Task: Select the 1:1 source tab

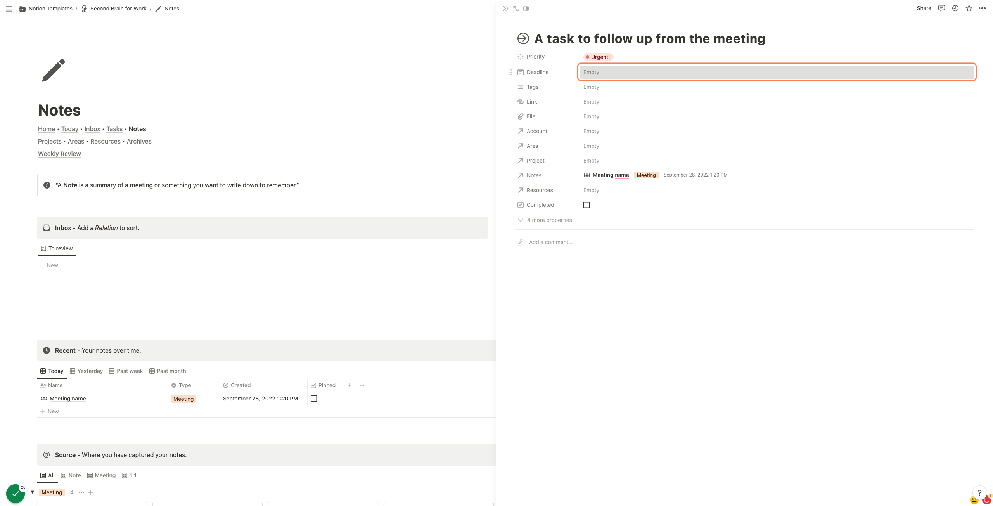Action: click(129, 475)
